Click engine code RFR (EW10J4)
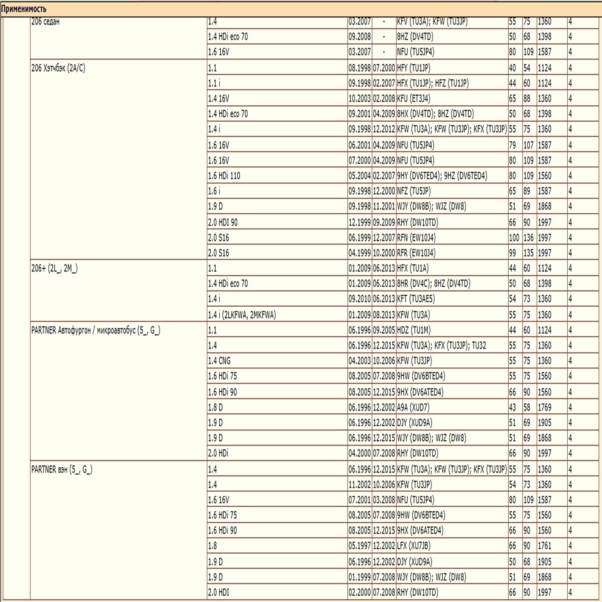 [x=416, y=253]
